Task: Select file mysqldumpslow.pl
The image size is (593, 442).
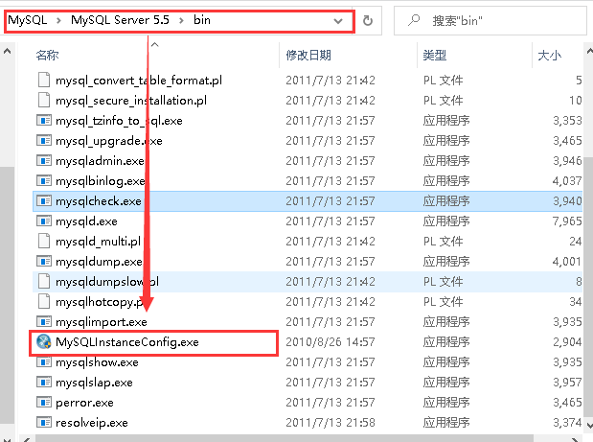Action: coord(107,282)
